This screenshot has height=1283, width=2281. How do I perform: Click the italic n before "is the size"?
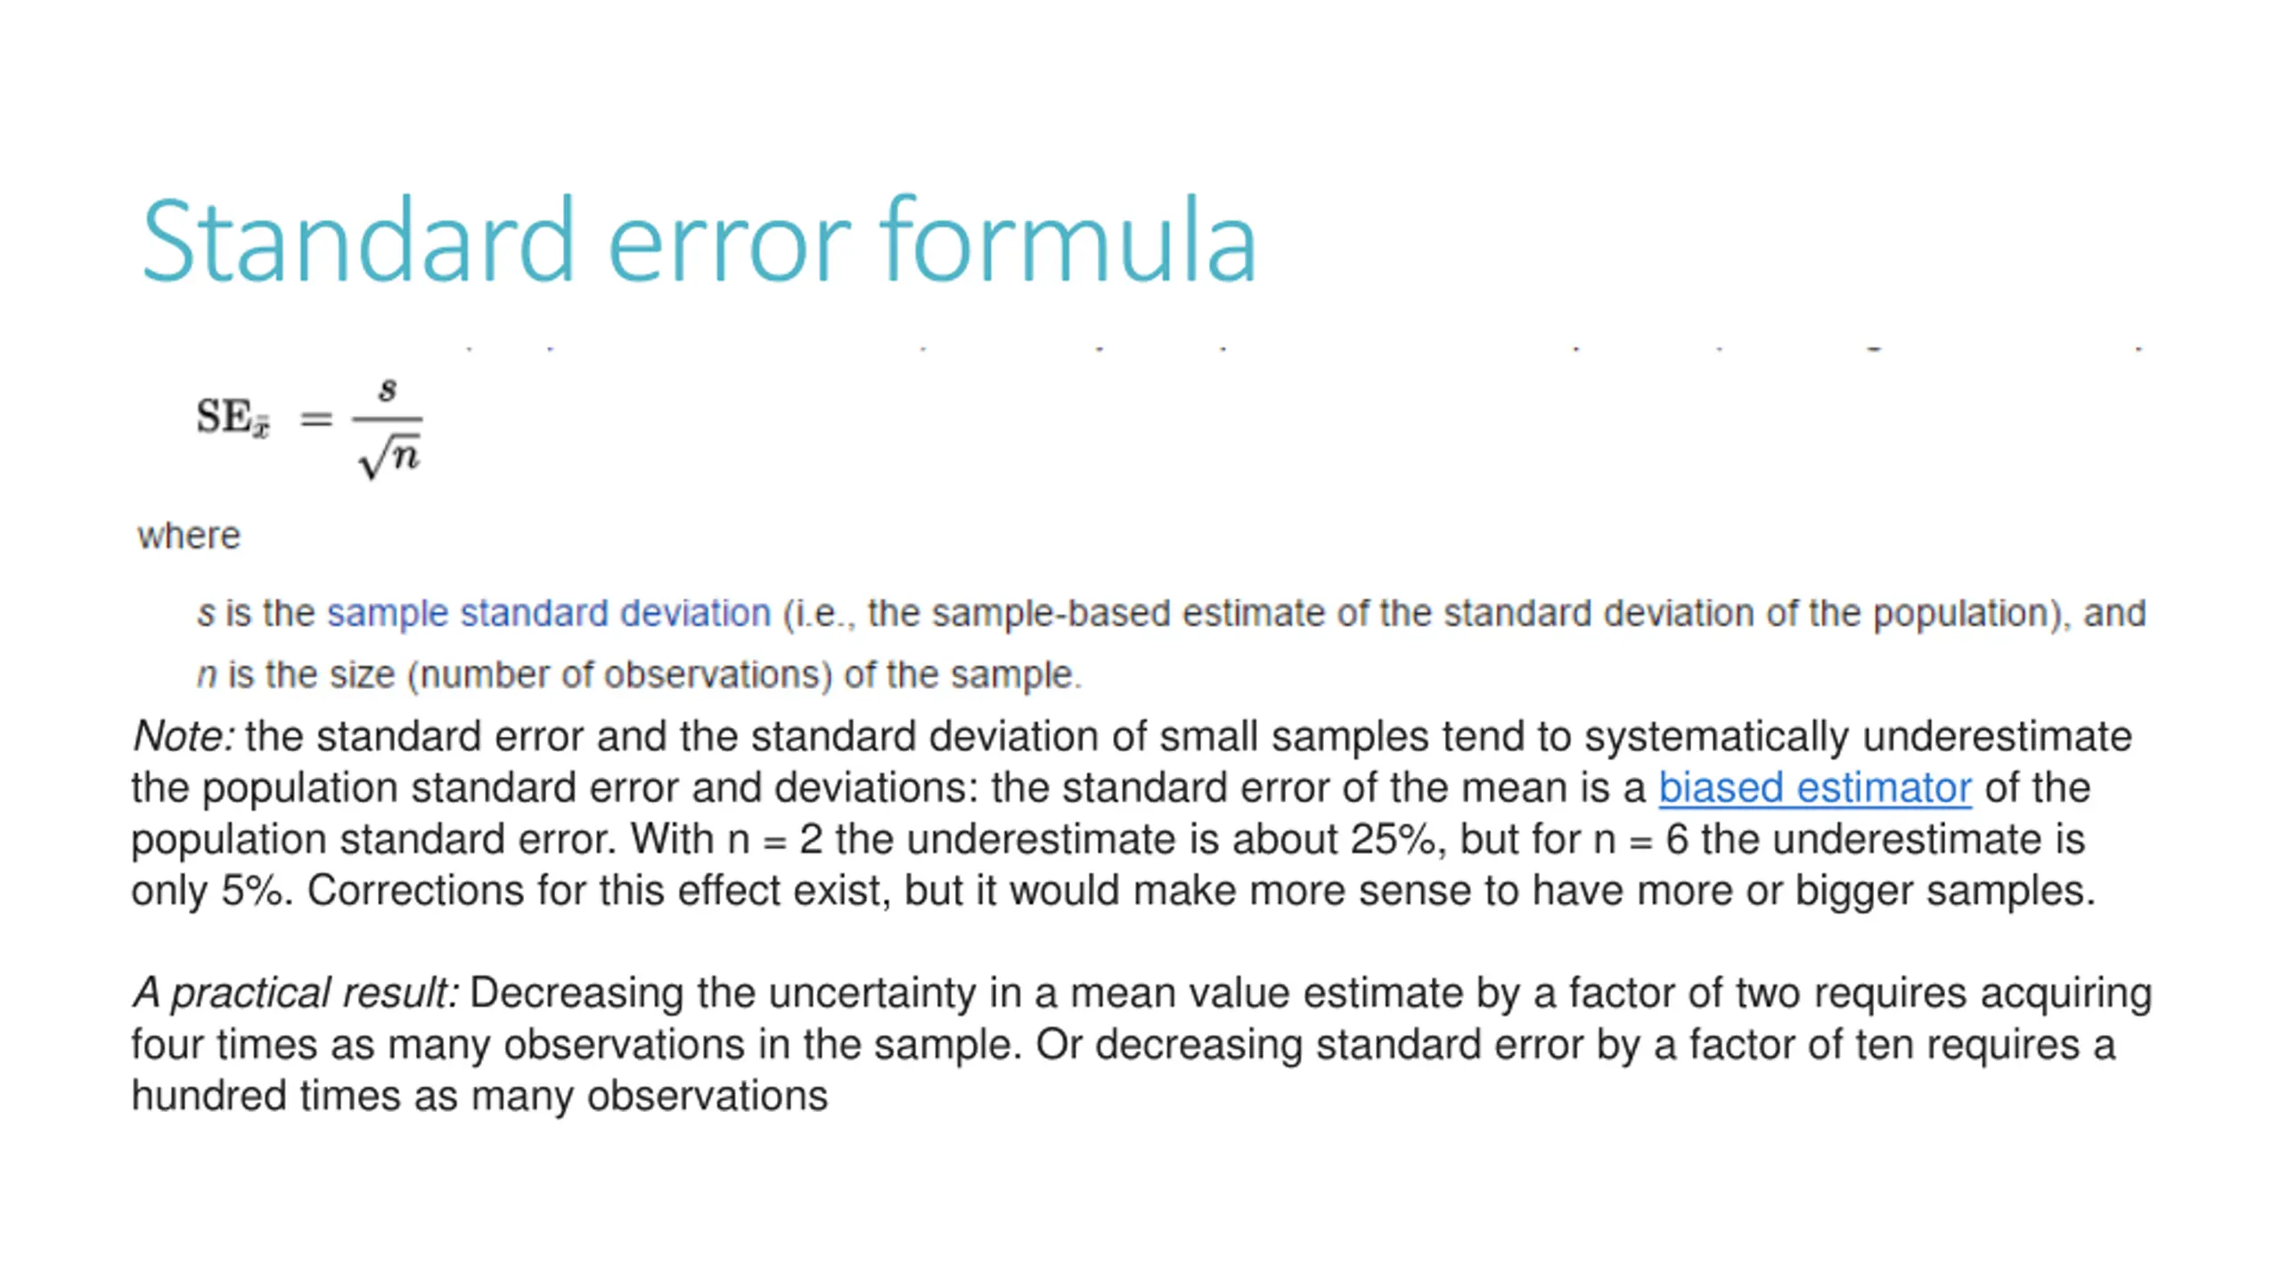click(x=207, y=675)
